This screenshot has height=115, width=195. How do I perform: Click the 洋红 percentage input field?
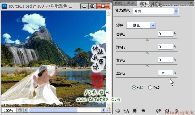pyautogui.click(x=165, y=47)
